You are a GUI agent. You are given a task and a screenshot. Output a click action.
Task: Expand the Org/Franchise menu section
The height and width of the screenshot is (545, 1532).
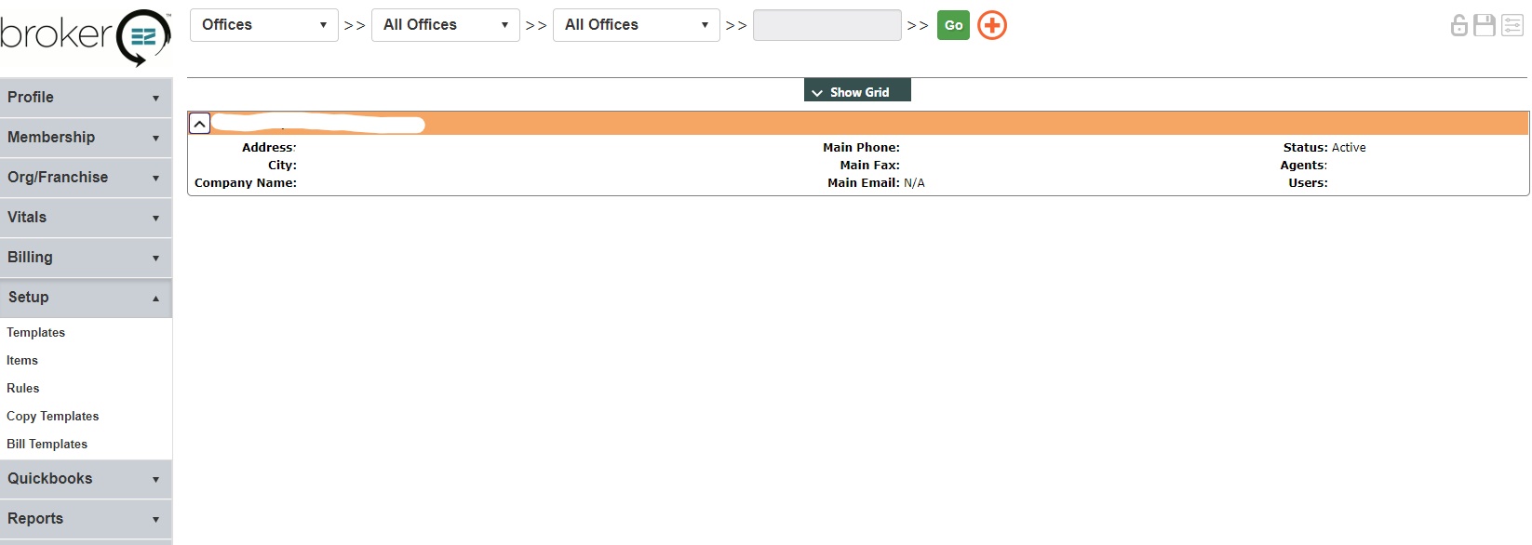(86, 178)
